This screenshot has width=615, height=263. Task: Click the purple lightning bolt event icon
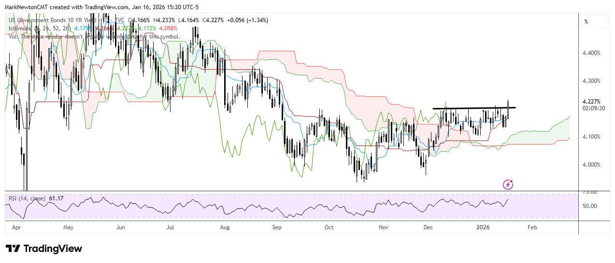pos(508,184)
